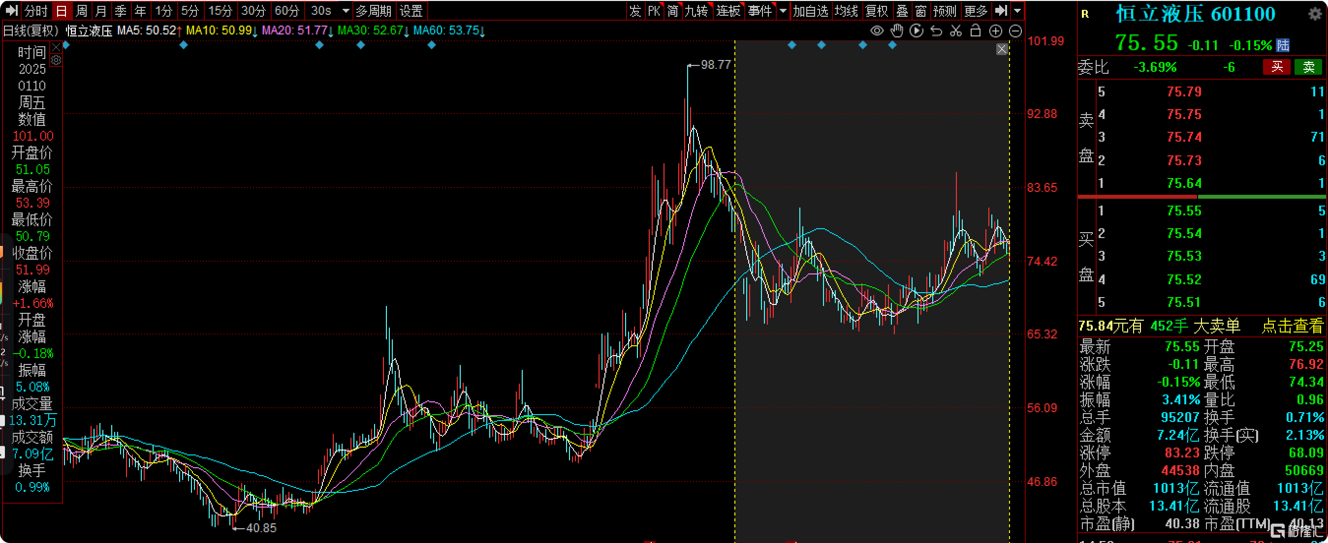Click the blue 陆 connect badge
The height and width of the screenshot is (543, 1328).
(1283, 45)
